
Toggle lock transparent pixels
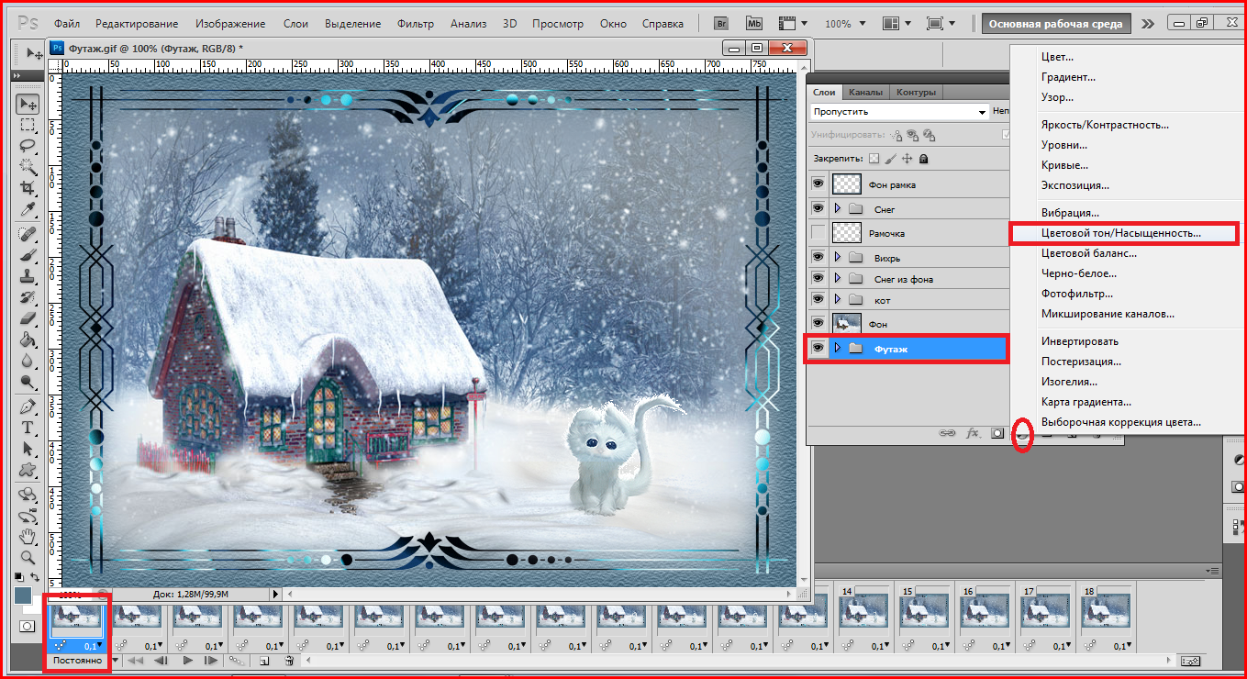pyautogui.click(x=874, y=159)
